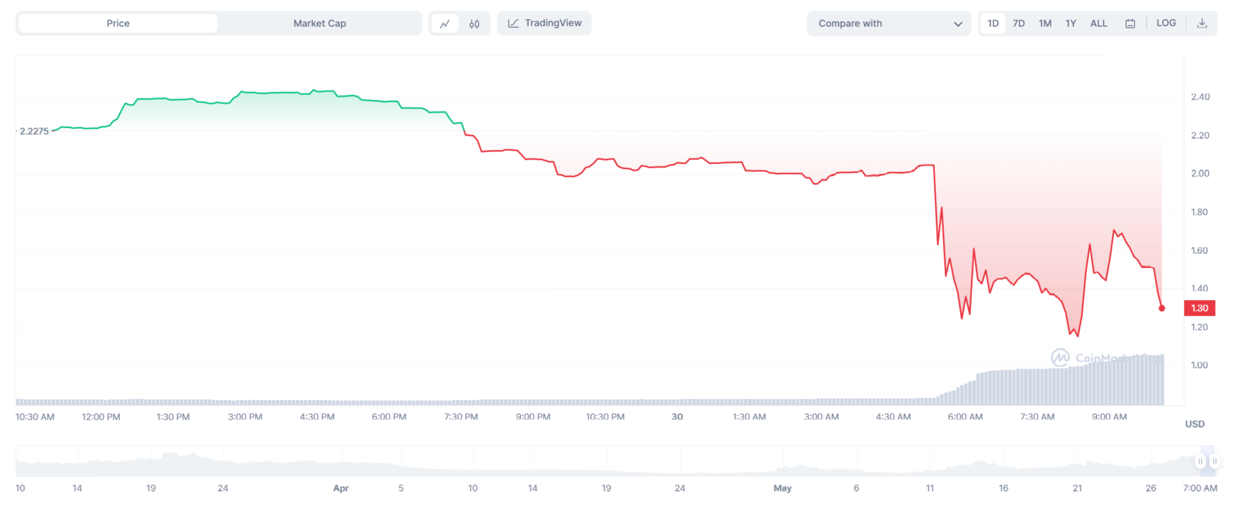Open the TradingView chart
The width and height of the screenshot is (1241, 518).
click(544, 23)
